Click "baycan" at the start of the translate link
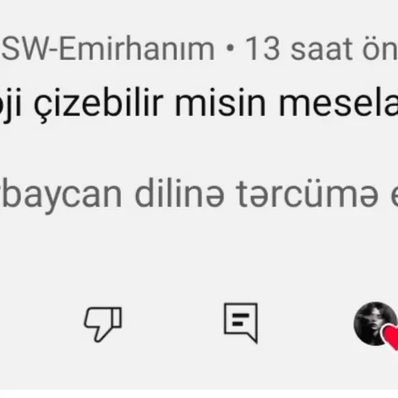Image resolution: width=398 pixels, height=398 pixels. [x=61, y=195]
